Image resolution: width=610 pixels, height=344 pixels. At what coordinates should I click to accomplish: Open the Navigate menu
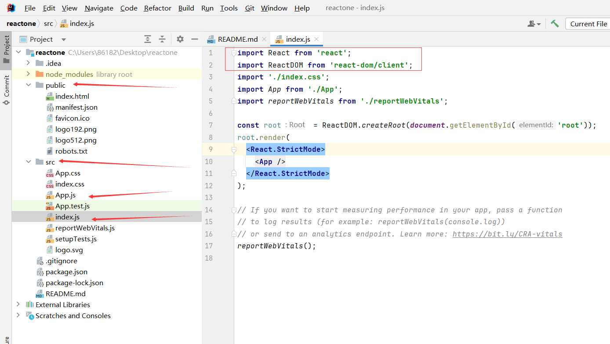99,8
